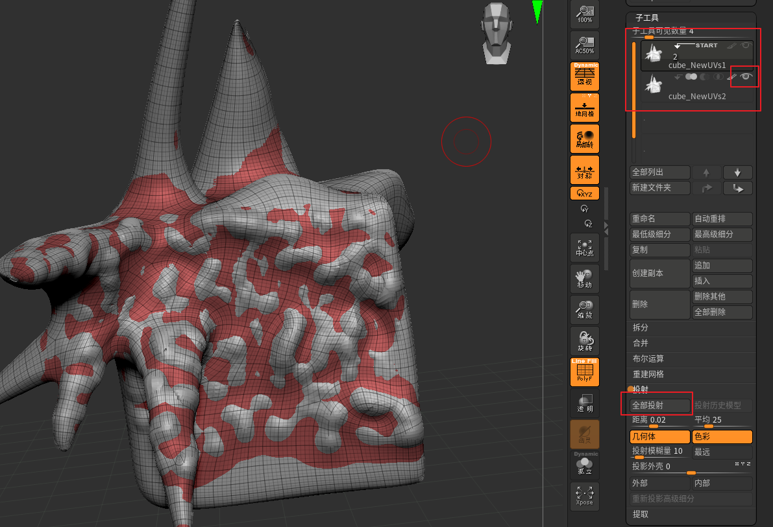Click 全部投射 (Project All) button
The height and width of the screenshot is (527, 773).
pyautogui.click(x=660, y=405)
